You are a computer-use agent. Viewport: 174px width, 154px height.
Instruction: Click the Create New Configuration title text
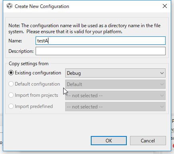[x=42, y=6]
